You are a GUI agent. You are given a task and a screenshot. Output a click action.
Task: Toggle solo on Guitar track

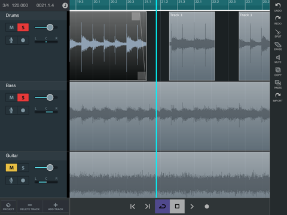point(23,168)
